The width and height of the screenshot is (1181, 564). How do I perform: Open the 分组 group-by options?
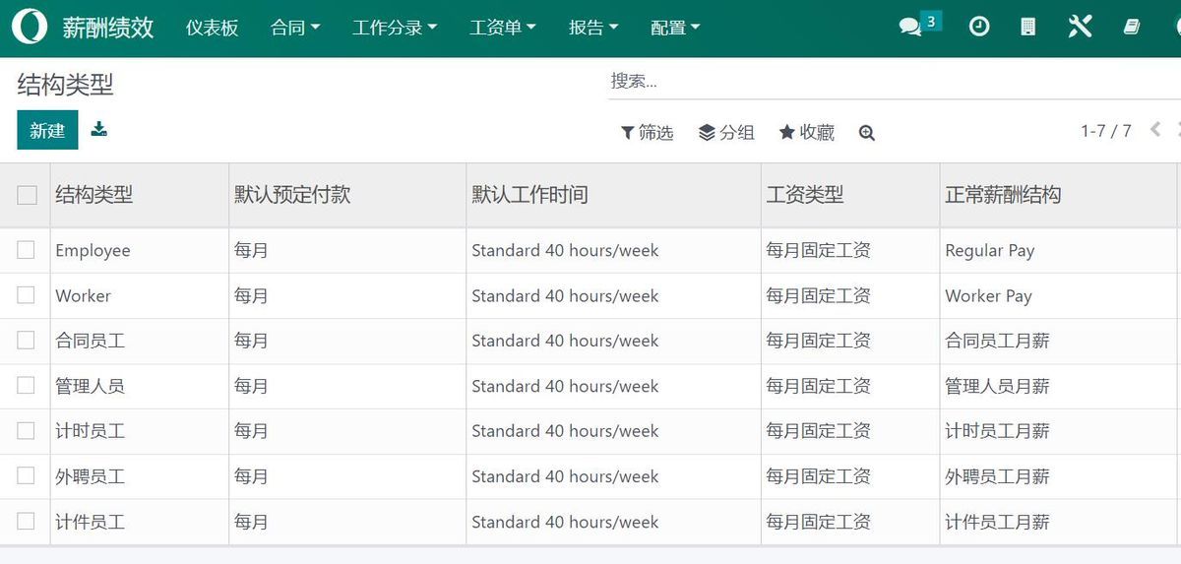[x=726, y=132]
